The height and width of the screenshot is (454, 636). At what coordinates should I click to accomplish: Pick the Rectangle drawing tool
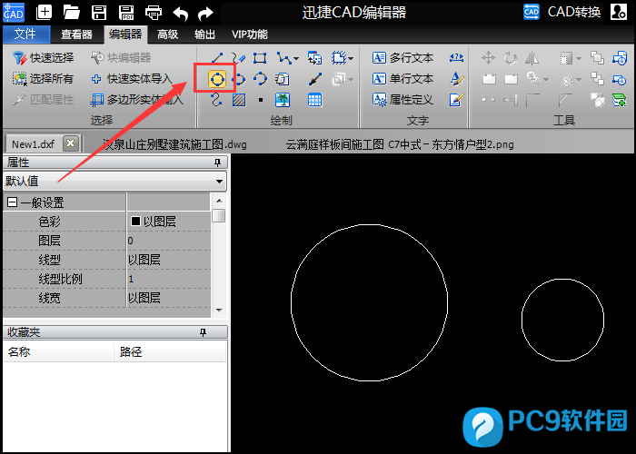(x=260, y=57)
